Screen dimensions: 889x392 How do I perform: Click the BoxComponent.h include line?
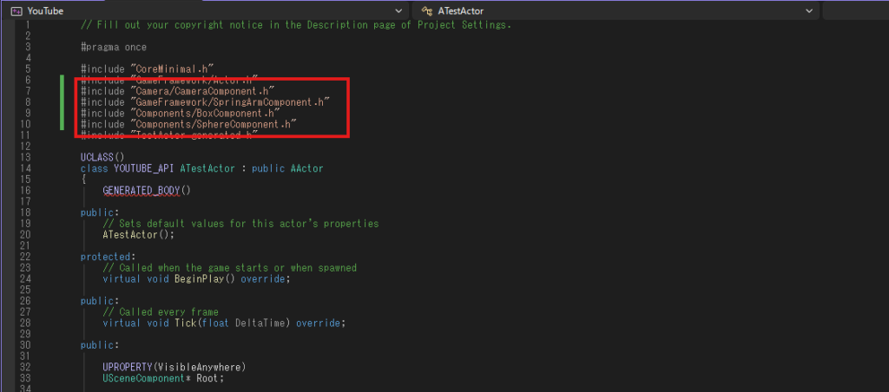click(180, 113)
